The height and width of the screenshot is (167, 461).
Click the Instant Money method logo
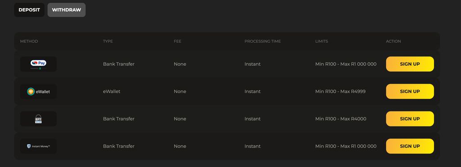(39, 146)
